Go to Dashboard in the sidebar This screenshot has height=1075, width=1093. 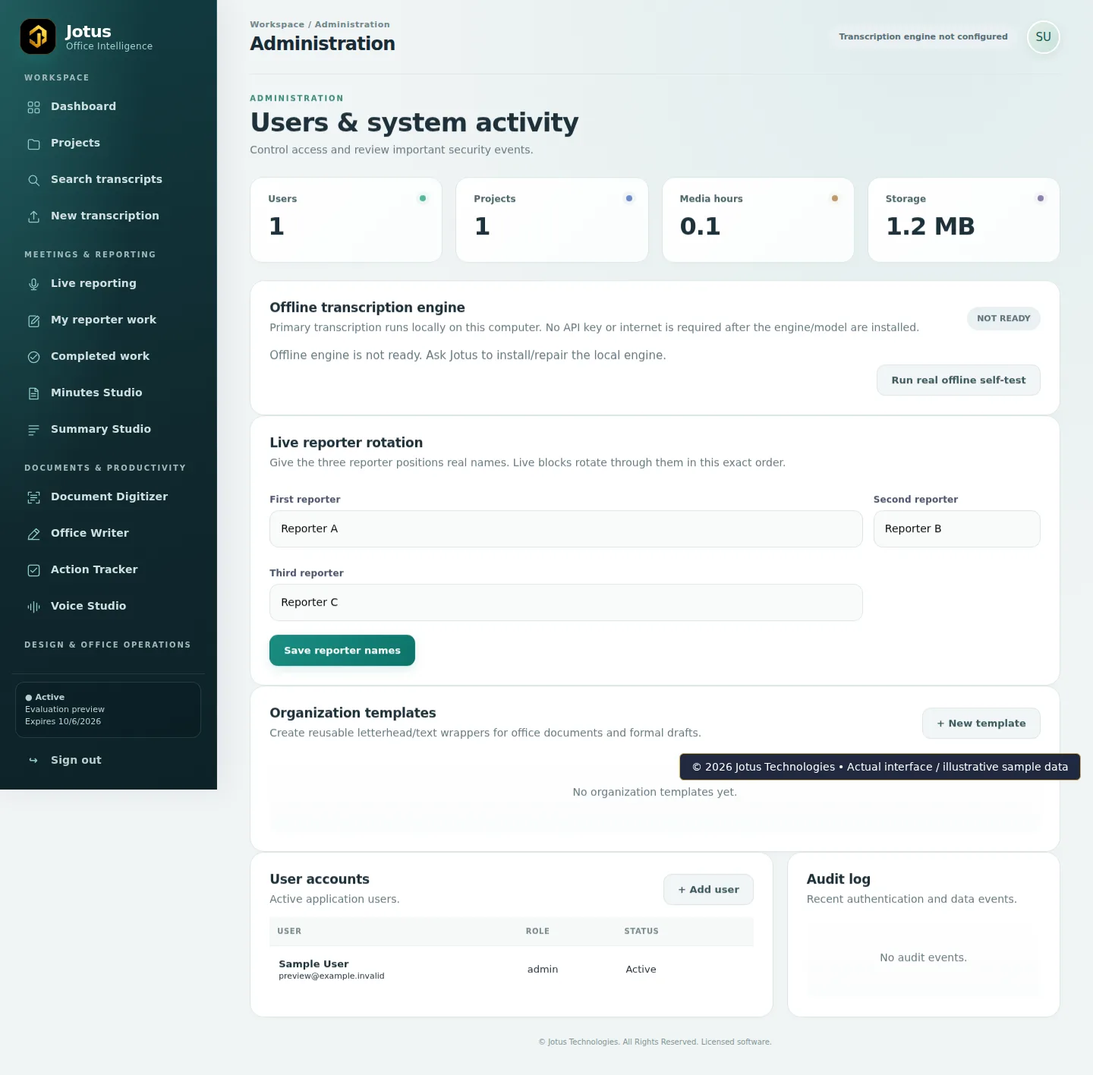109,107
